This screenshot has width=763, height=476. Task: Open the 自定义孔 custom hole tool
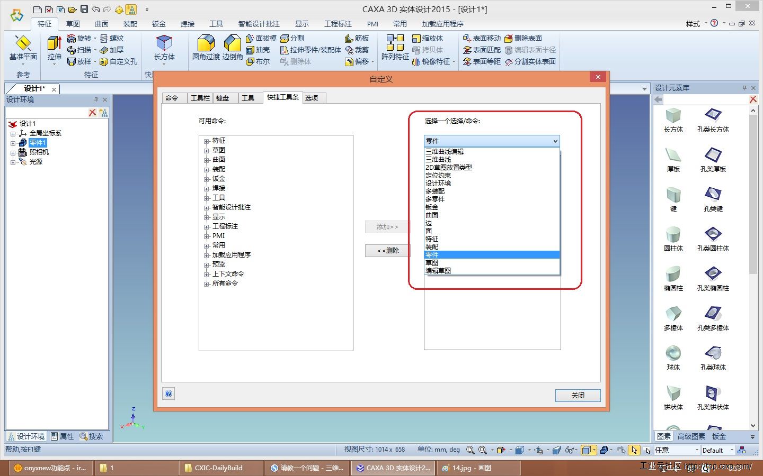(118, 61)
